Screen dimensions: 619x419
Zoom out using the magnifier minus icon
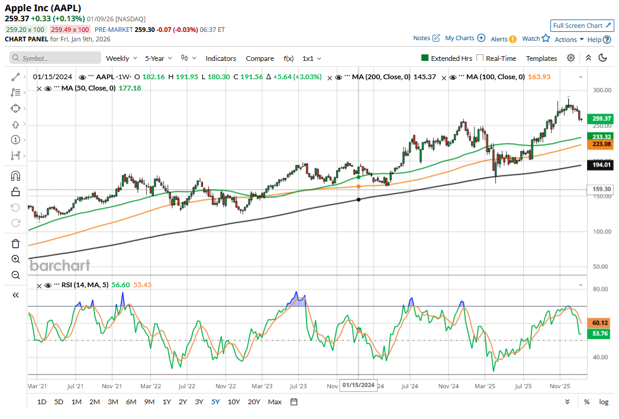(x=15, y=275)
